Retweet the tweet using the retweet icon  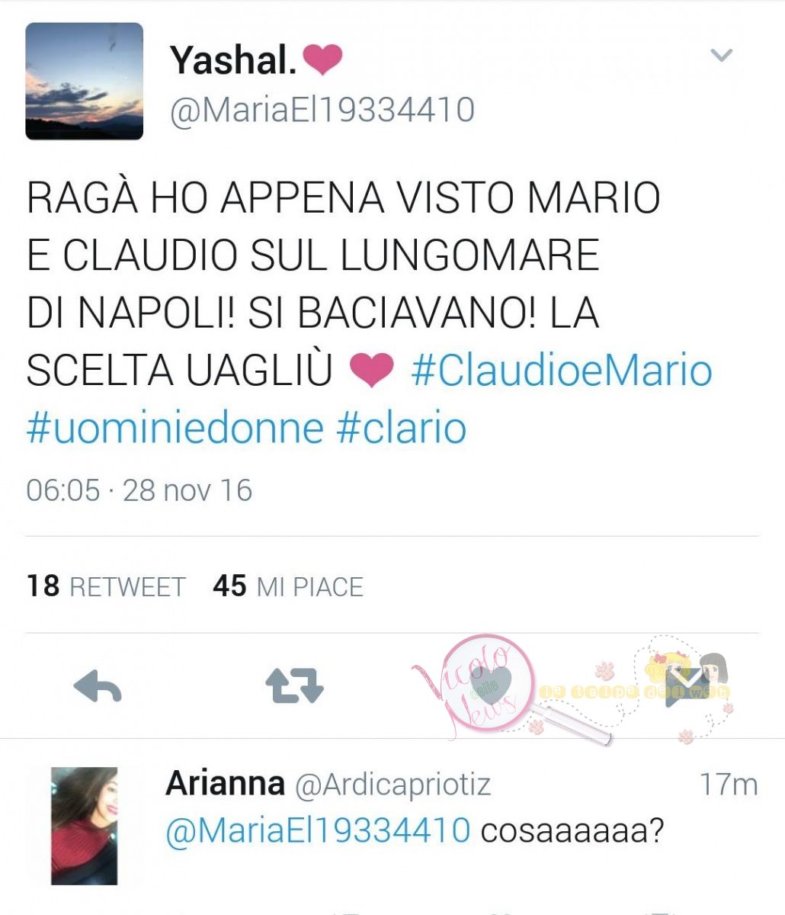click(x=294, y=685)
